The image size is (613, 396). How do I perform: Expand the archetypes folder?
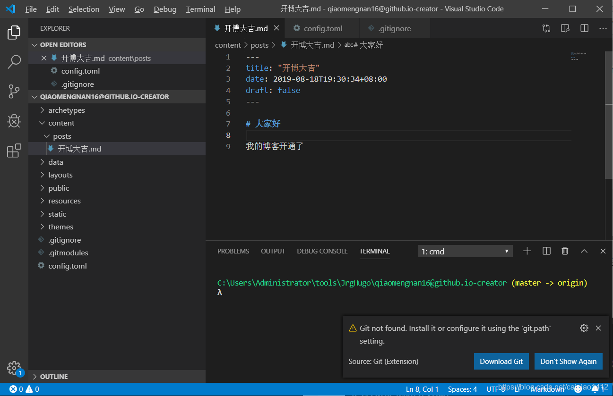tap(117, 110)
